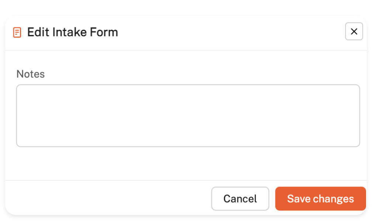Save changes to the intake form
Screen dimensions: 372x222
click(320, 199)
